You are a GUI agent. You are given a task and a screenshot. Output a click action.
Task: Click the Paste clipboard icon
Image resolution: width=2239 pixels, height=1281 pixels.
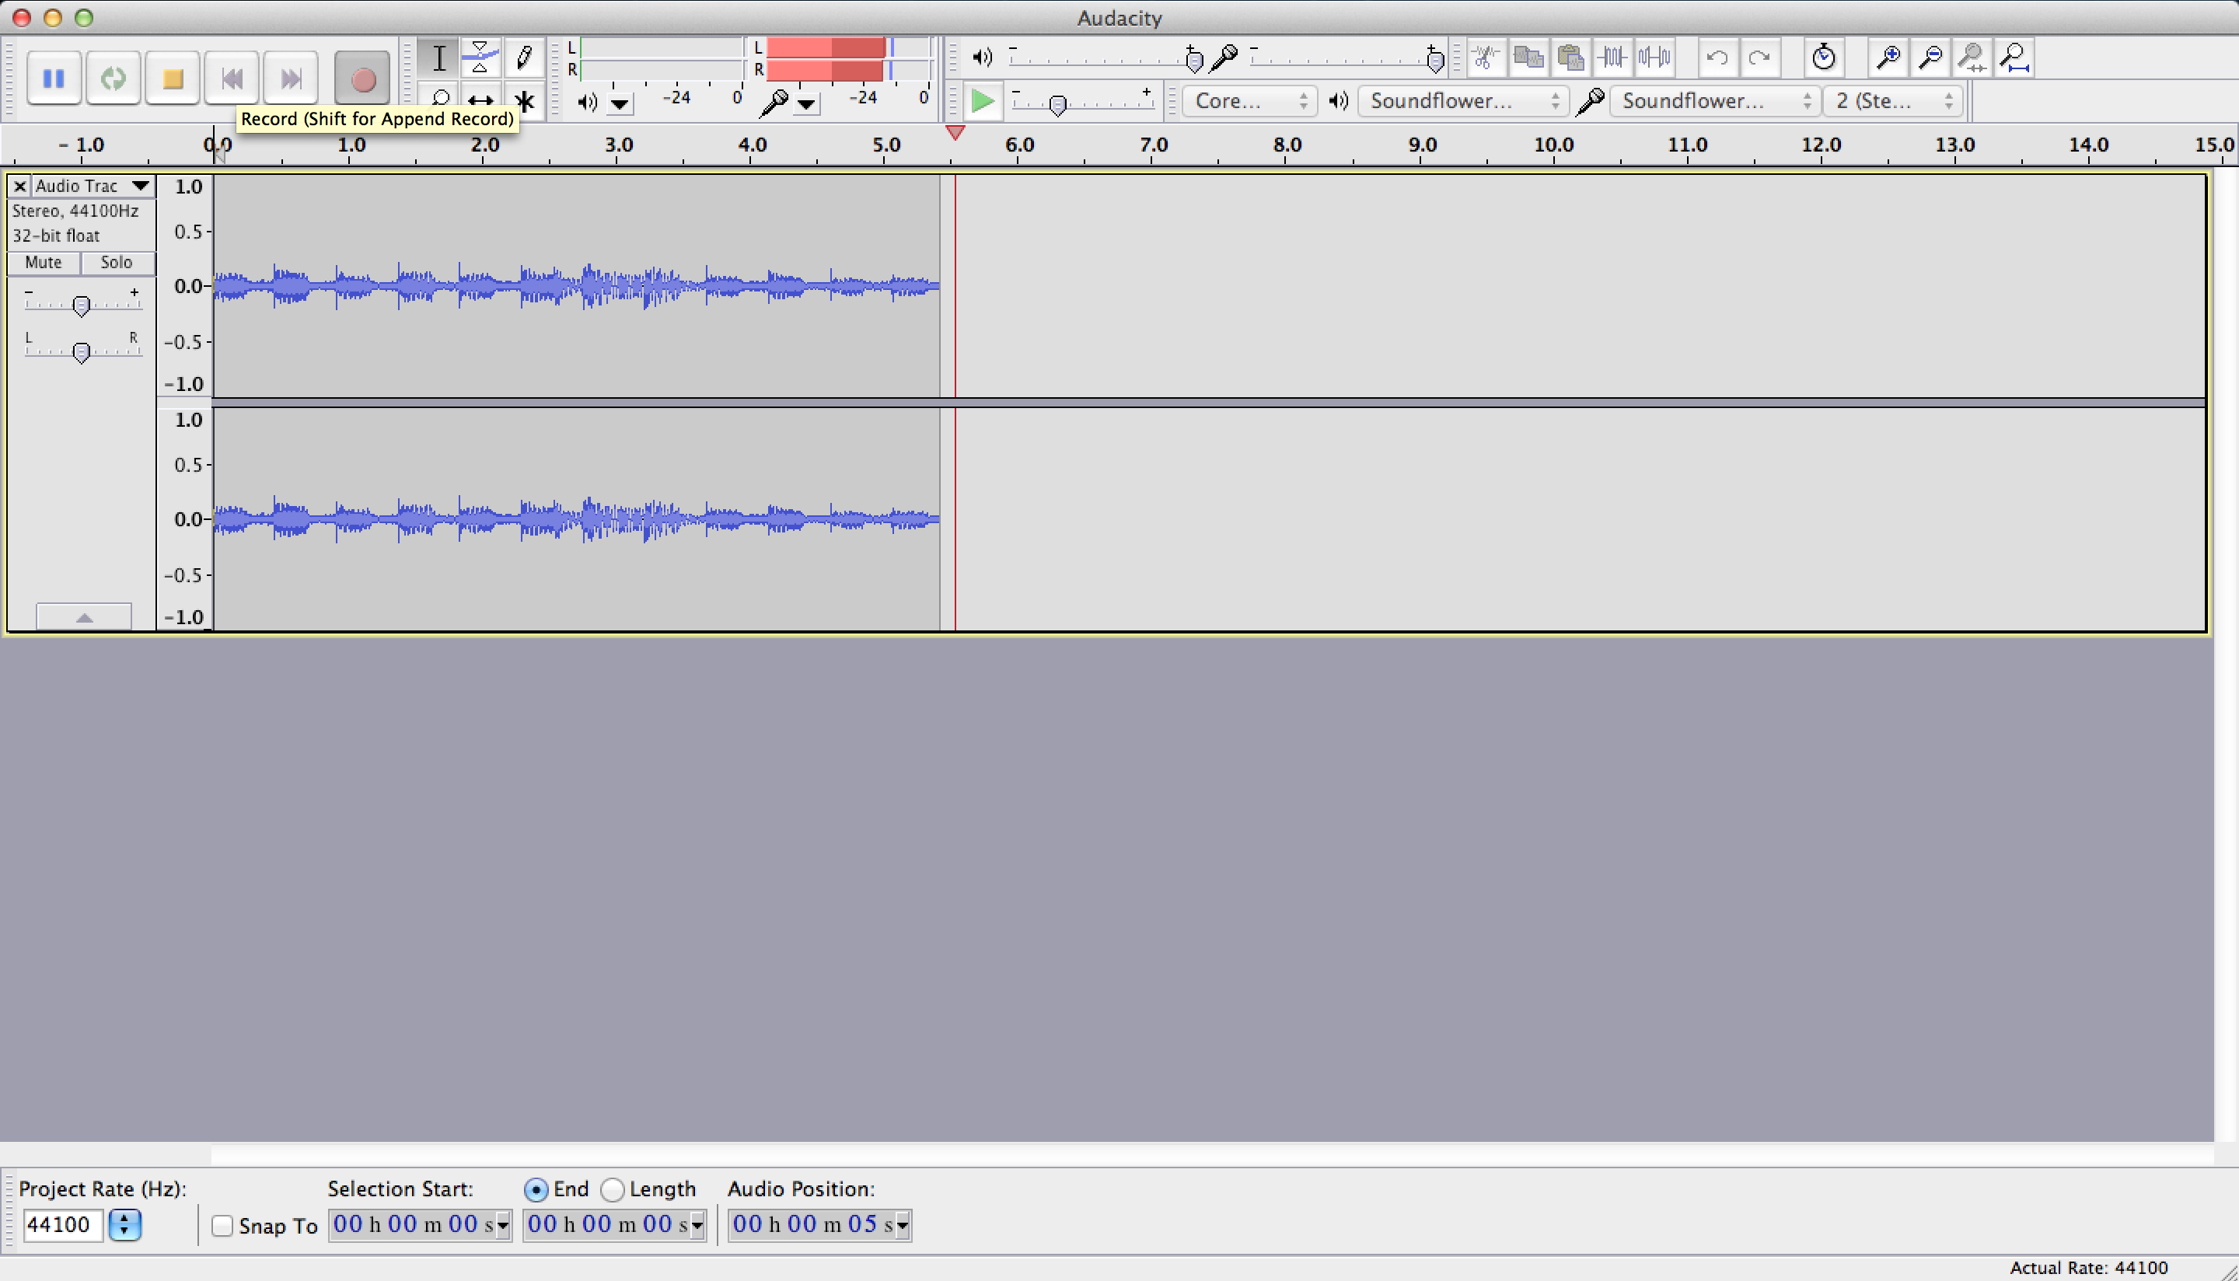pos(1570,58)
